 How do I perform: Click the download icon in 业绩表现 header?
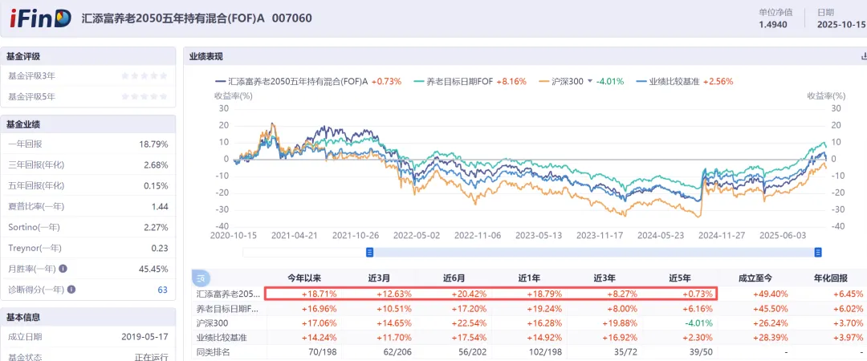point(864,56)
